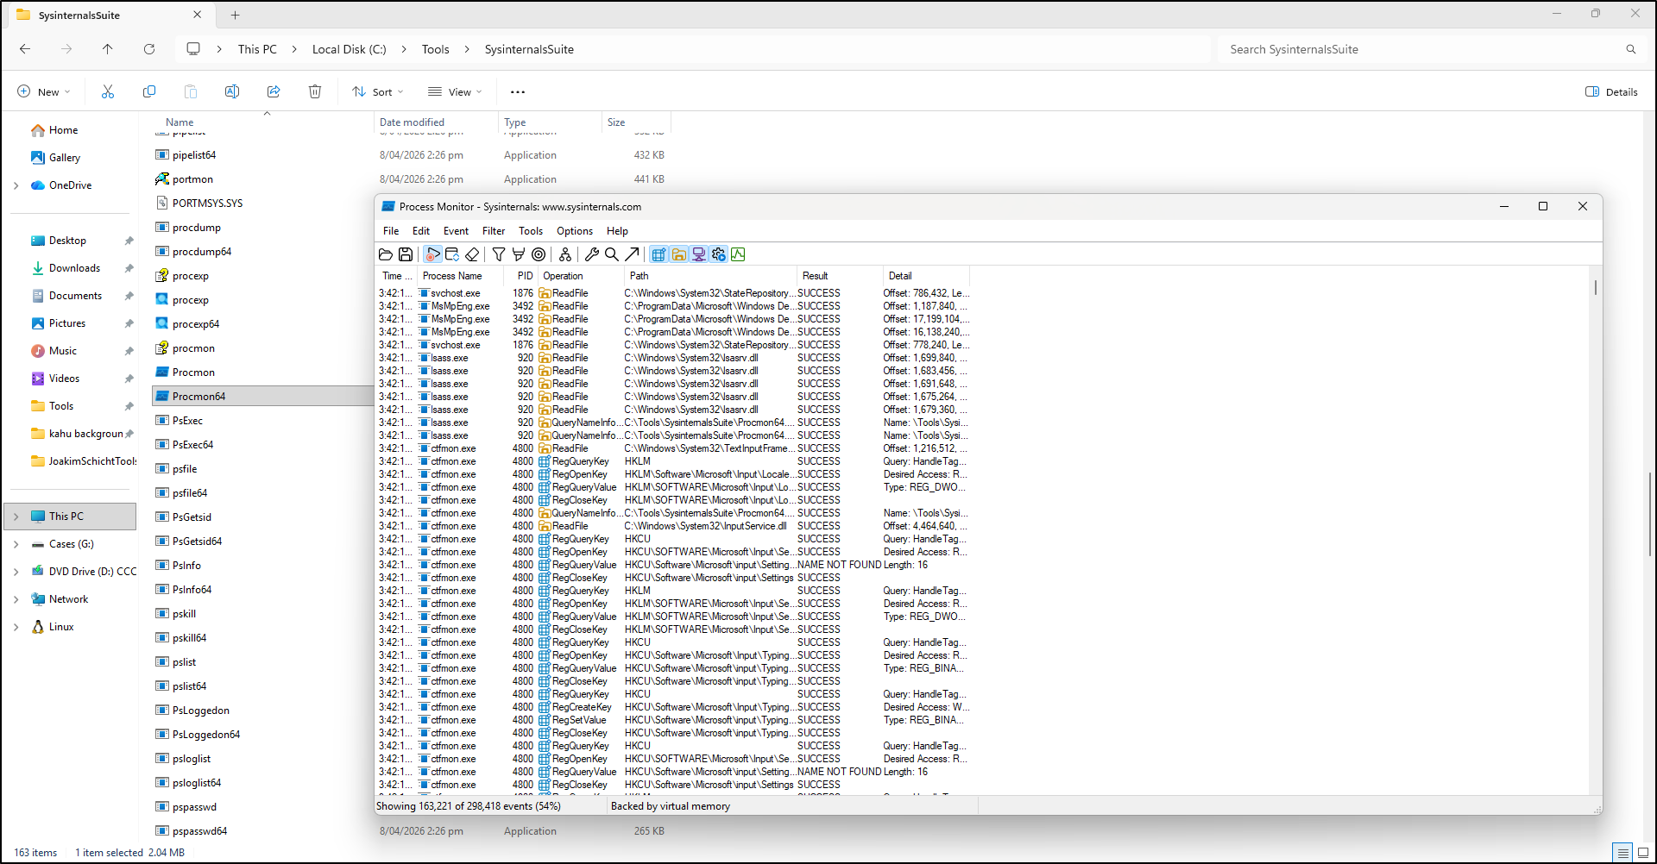Open the Sort dropdown in Explorer

point(378,91)
